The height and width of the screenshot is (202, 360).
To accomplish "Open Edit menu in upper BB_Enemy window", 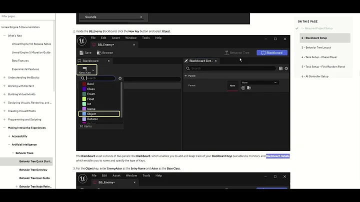I will click(103, 38).
